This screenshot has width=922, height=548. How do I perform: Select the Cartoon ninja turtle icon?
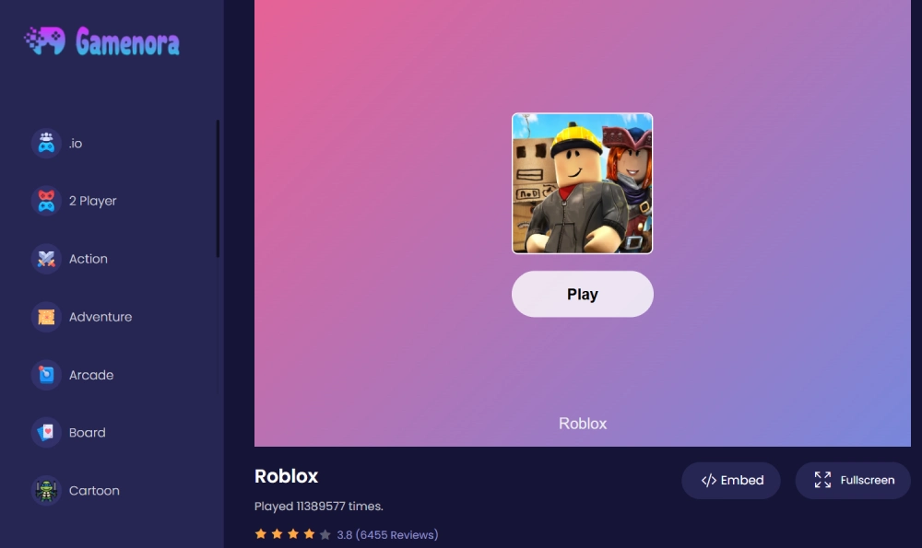tap(46, 491)
